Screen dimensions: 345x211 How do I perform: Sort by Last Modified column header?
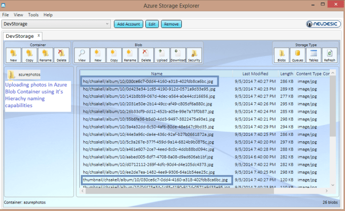255,74
